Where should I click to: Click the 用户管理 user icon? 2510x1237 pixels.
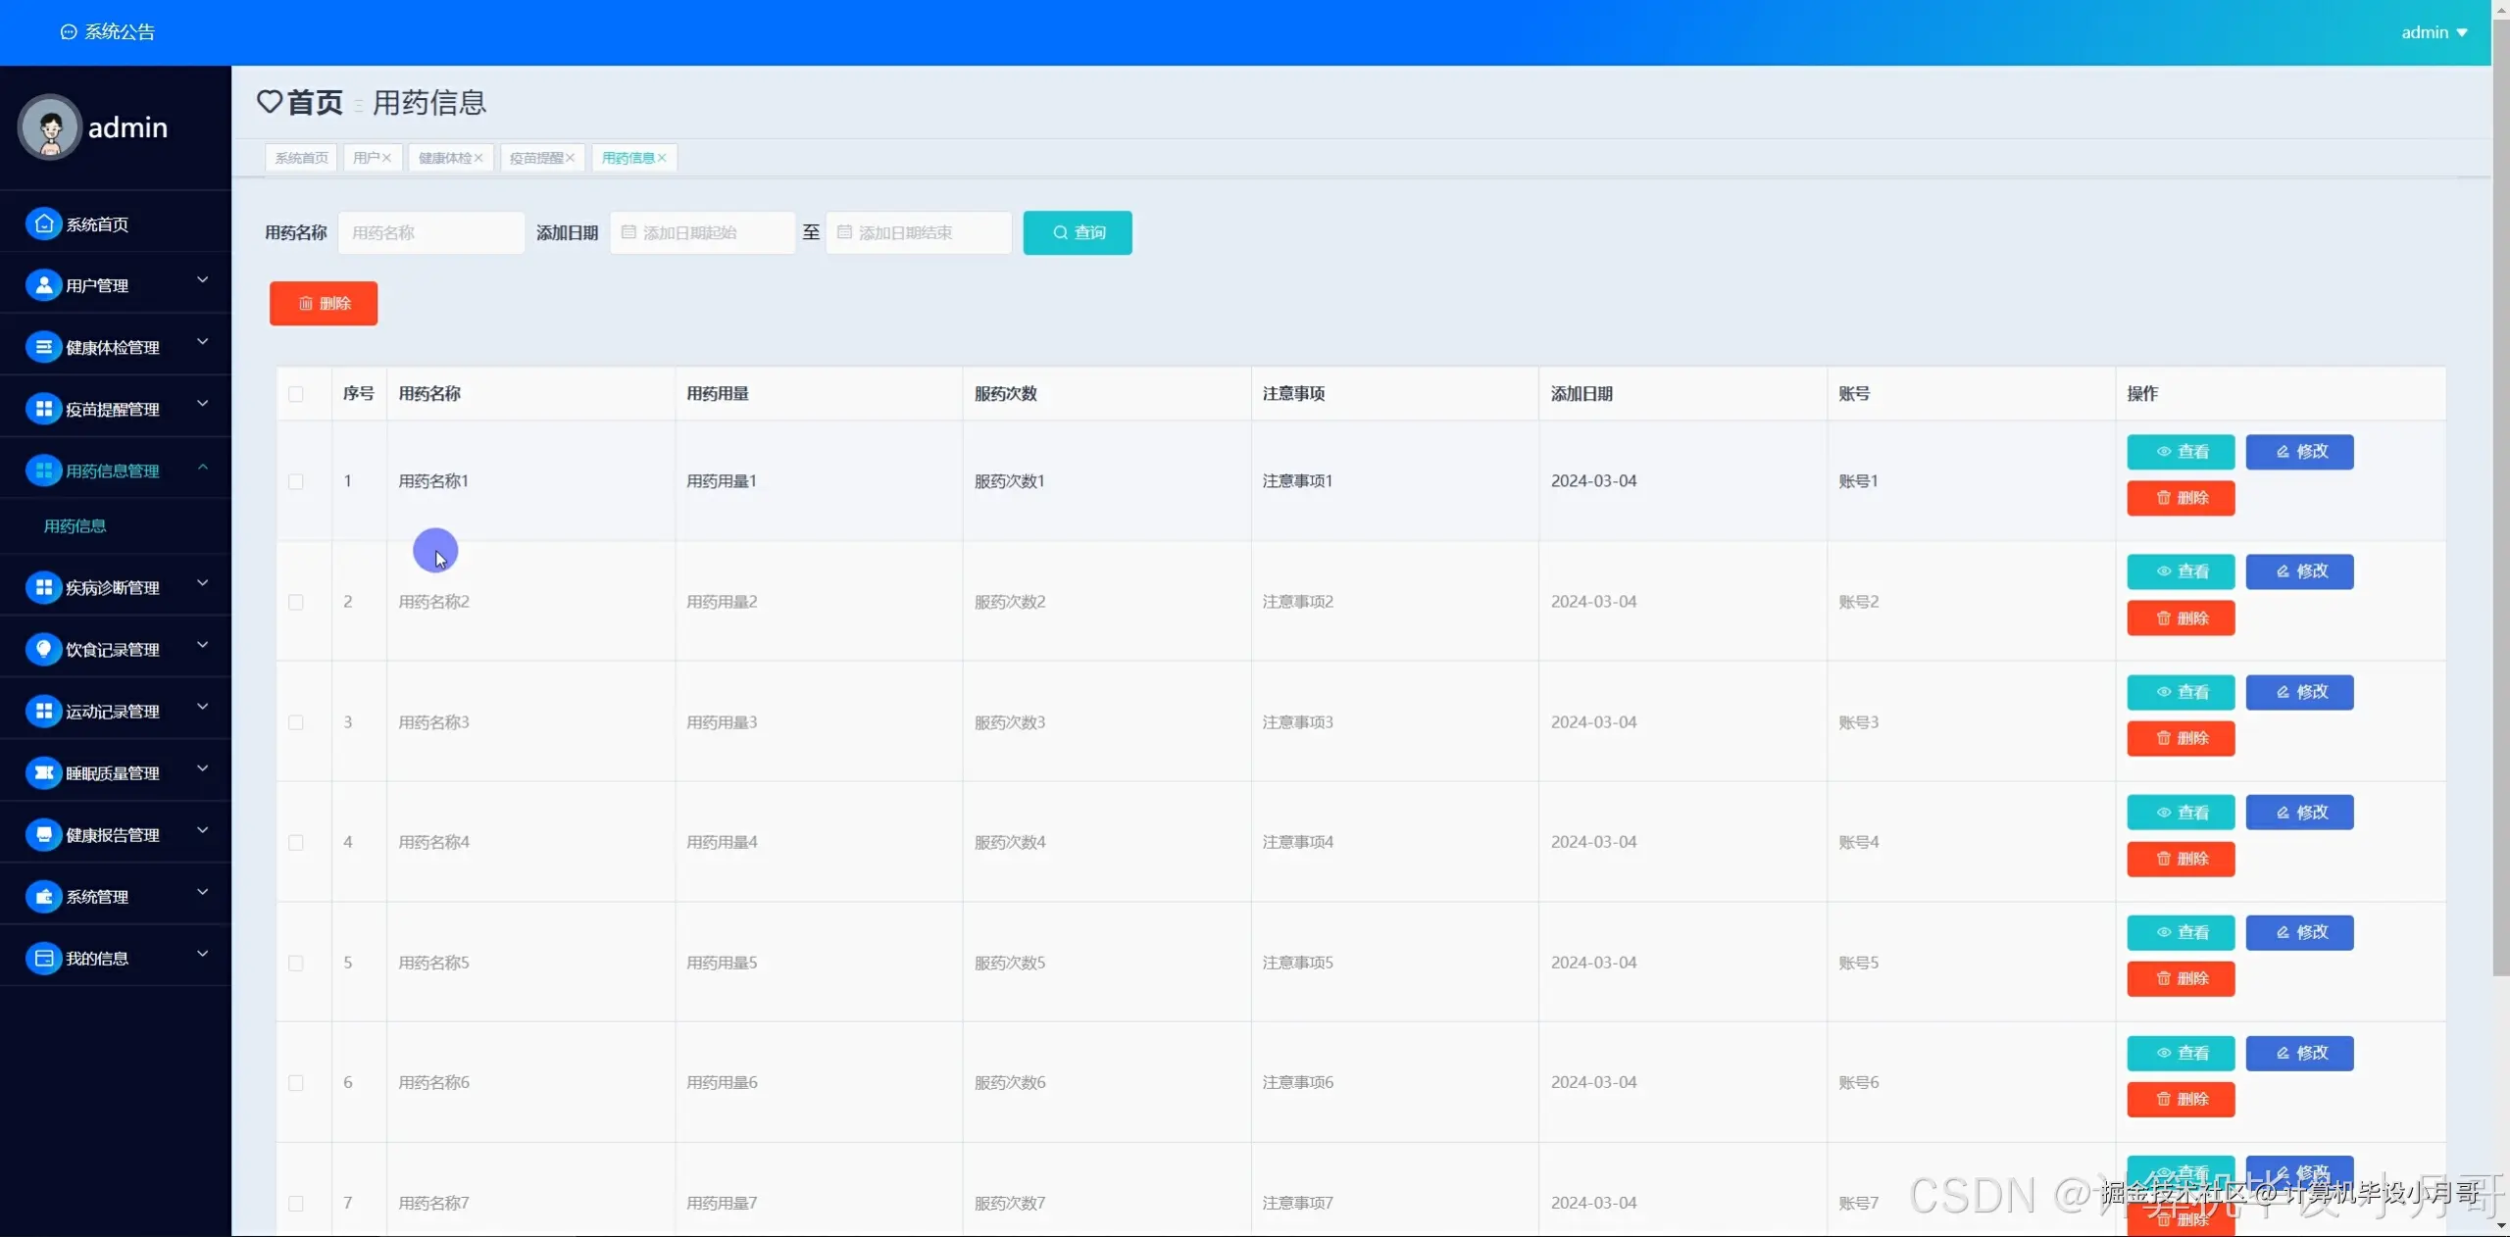[x=43, y=285]
